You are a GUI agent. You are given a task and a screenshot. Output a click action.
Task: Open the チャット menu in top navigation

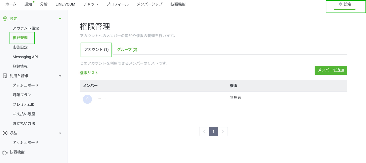tap(91, 4)
